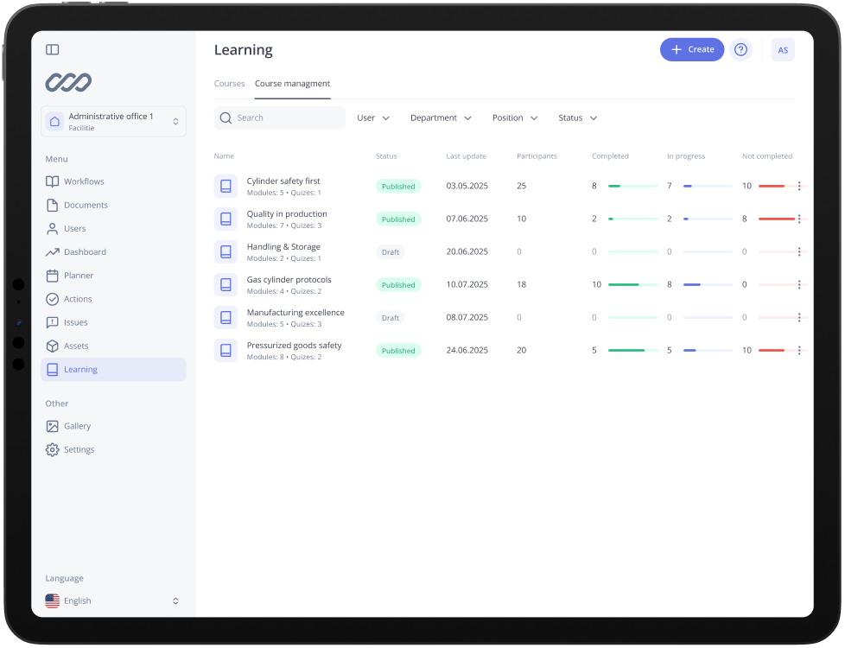Click the Create button
The image size is (845, 648).
691,50
